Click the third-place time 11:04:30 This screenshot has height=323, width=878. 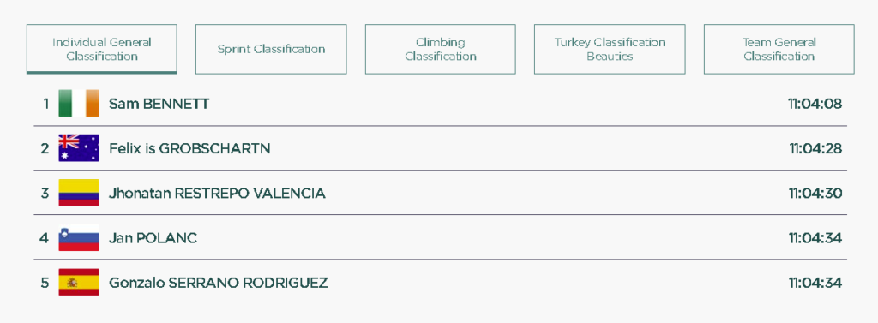[x=815, y=193]
